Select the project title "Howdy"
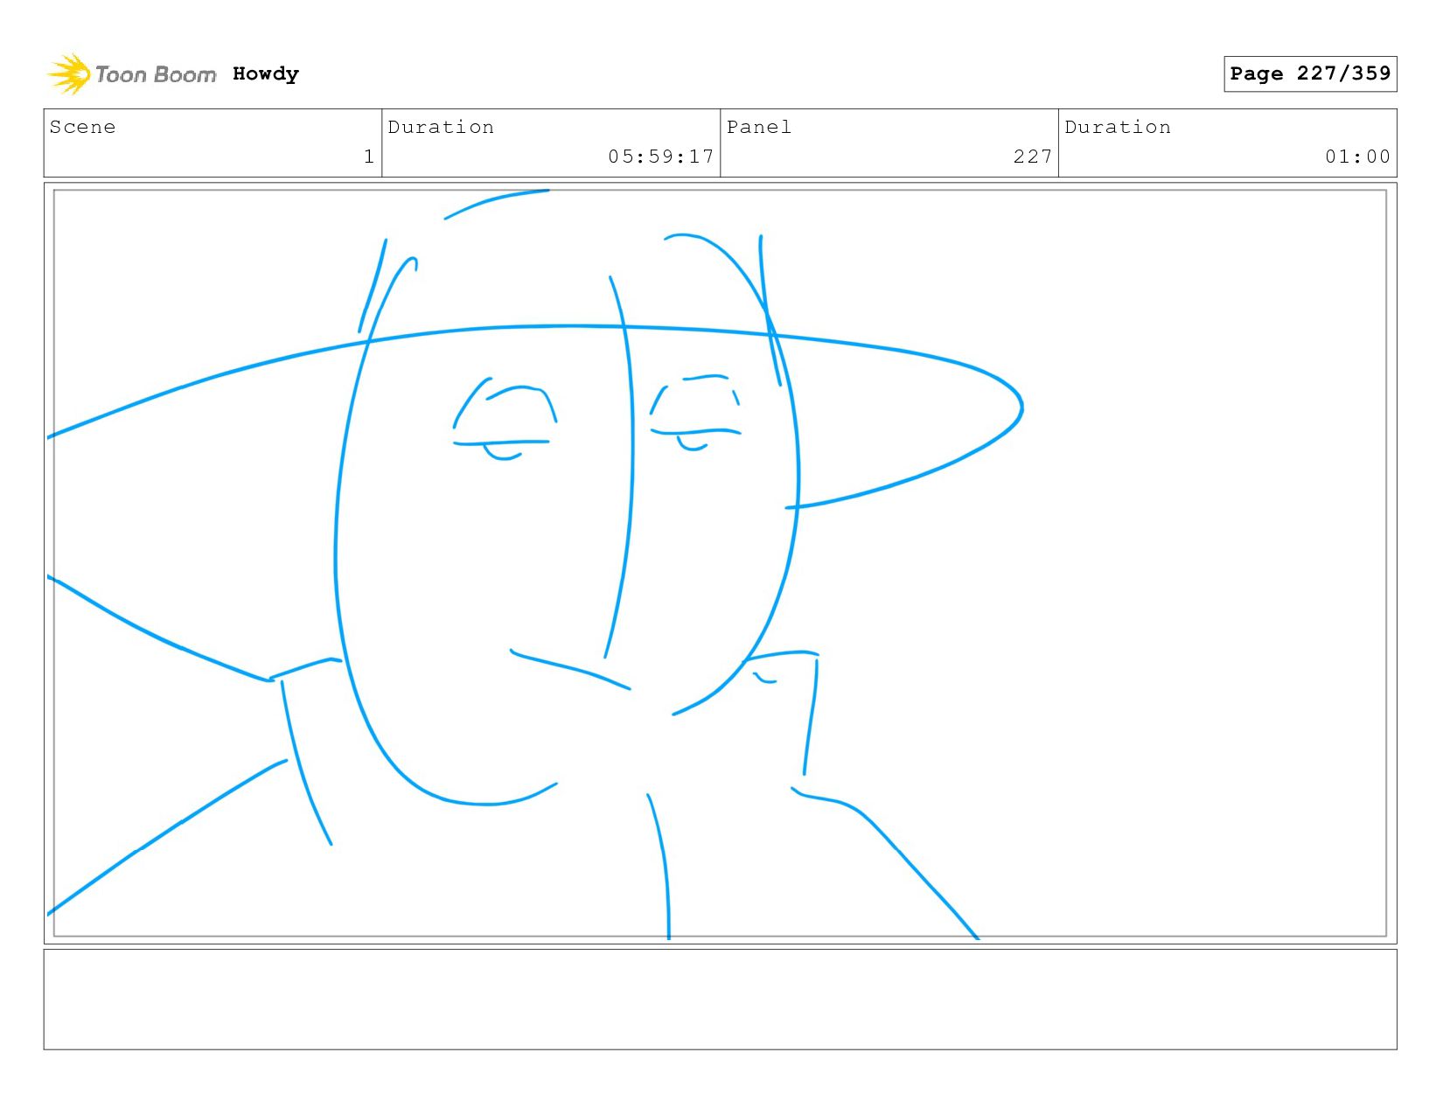Image resolution: width=1443 pixels, height=1115 pixels. [x=266, y=73]
